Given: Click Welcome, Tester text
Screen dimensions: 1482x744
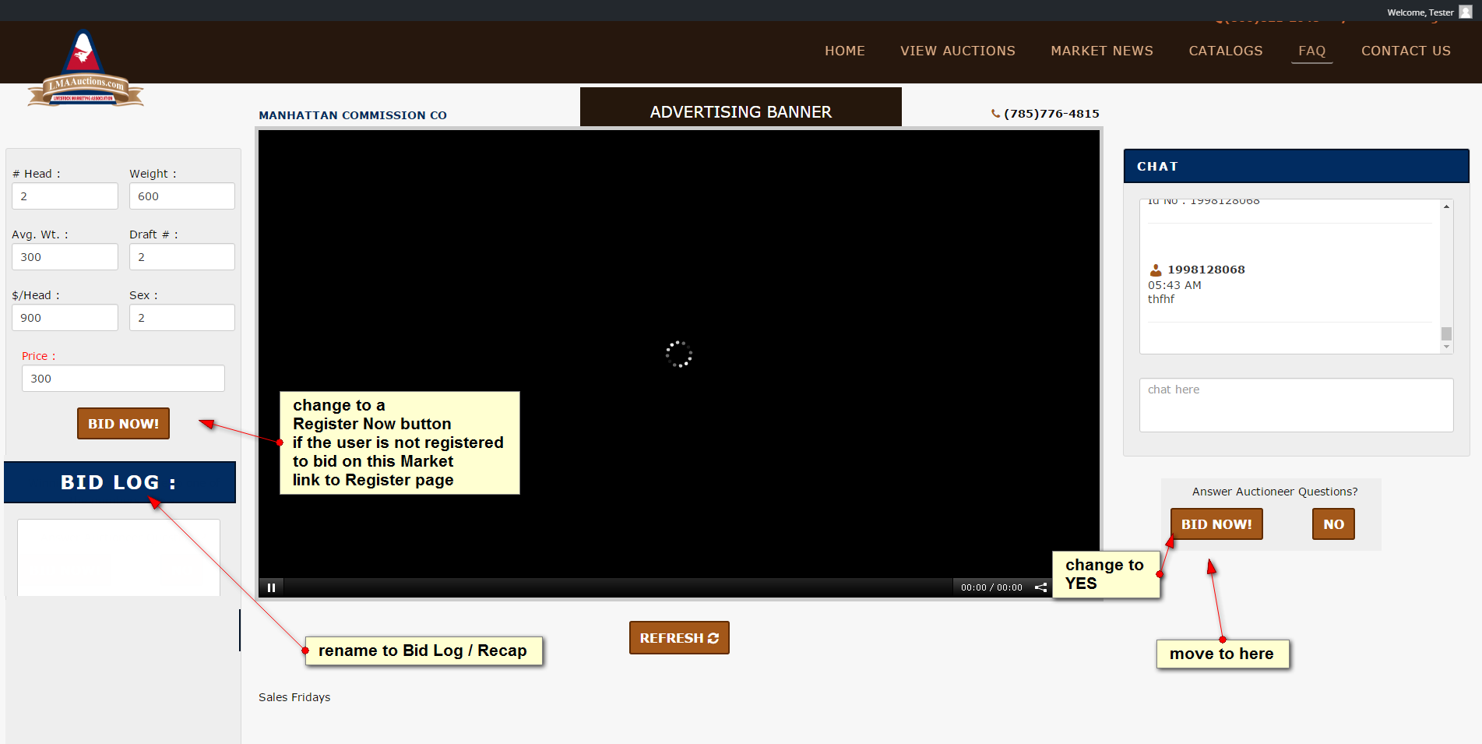Looking at the screenshot, I should pos(1420,12).
